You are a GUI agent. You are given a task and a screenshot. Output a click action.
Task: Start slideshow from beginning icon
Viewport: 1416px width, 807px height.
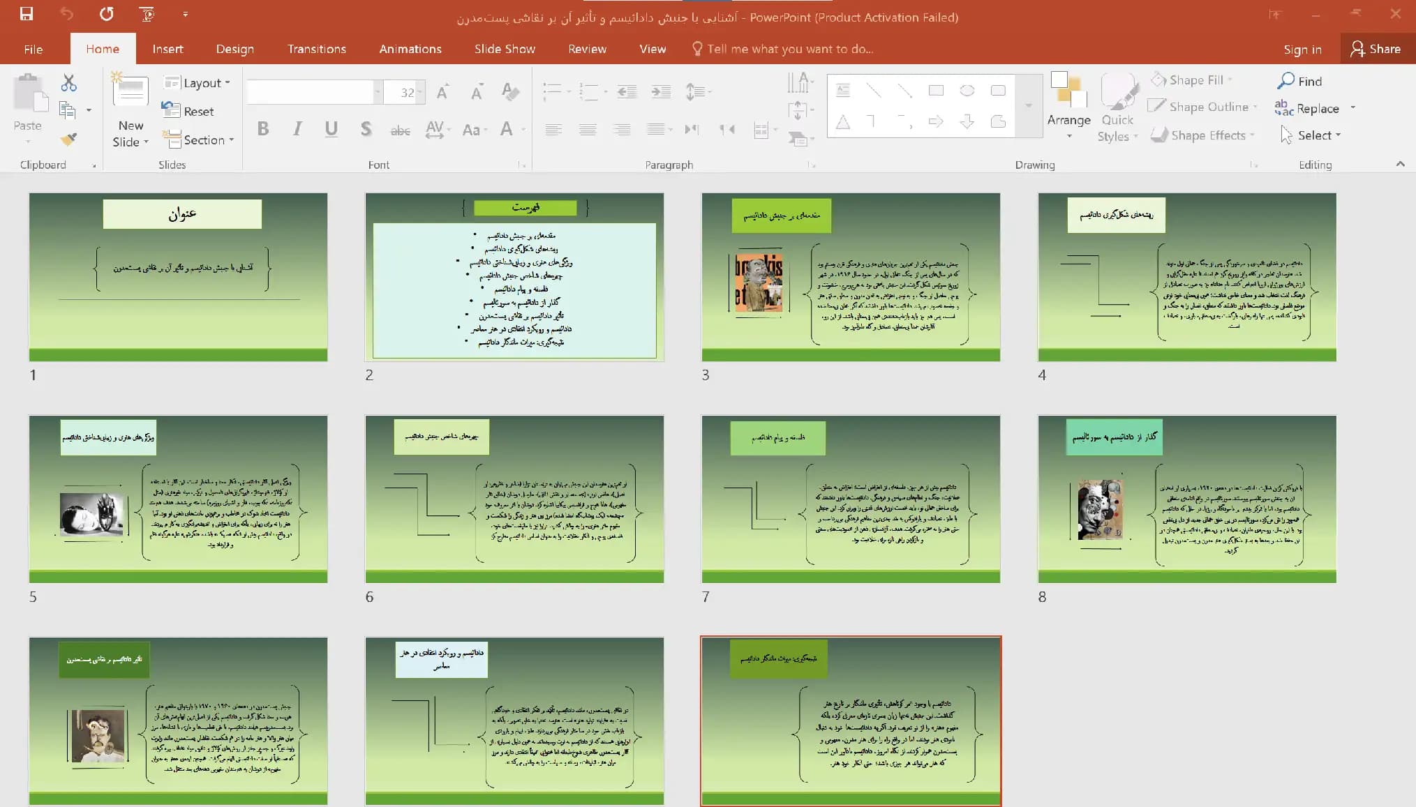(x=147, y=14)
